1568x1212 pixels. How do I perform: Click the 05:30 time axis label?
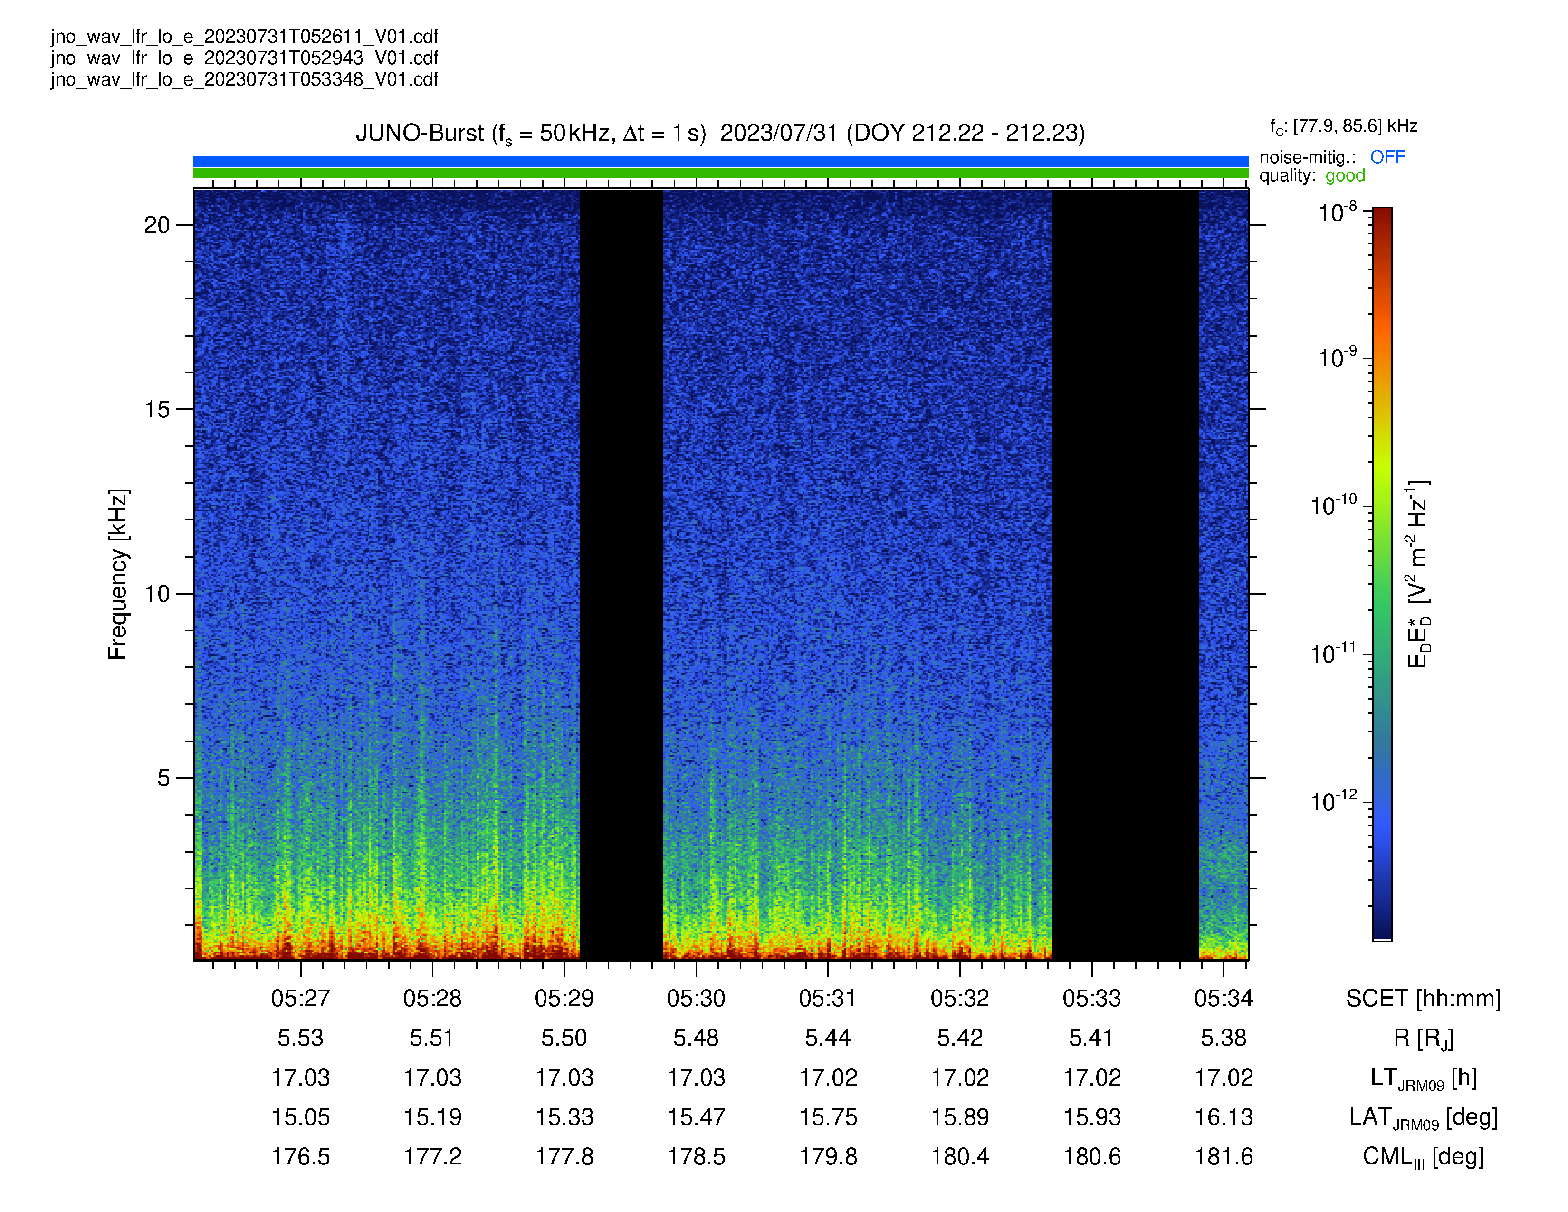[x=696, y=998]
